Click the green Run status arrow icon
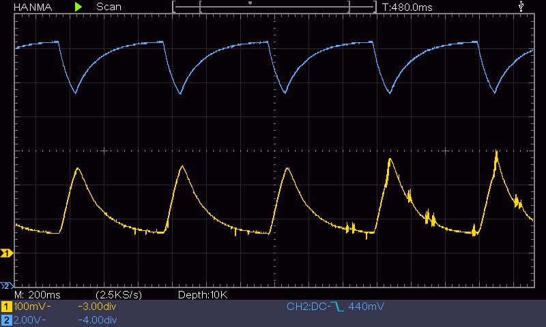The width and height of the screenshot is (546, 327). 78,7
